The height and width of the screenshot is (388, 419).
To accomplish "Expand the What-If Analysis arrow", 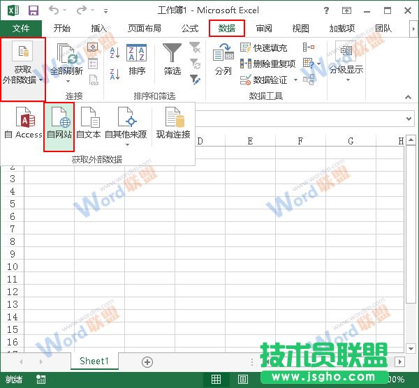I will click(x=318, y=64).
